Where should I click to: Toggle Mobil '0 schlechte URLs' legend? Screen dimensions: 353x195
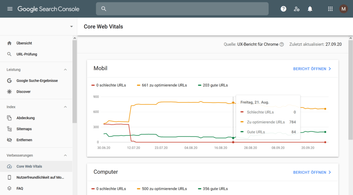[x=109, y=85]
